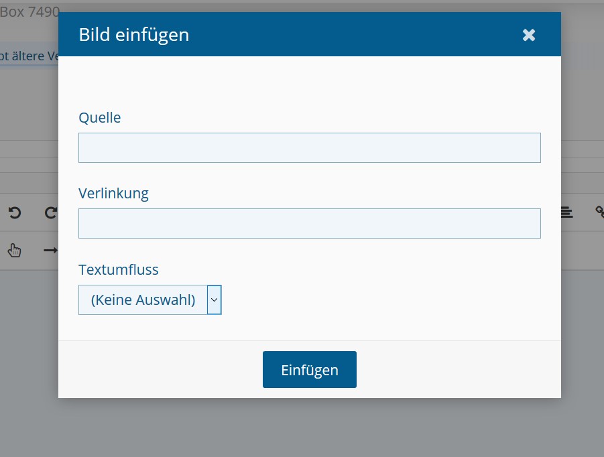Click the Textumfluss label
This screenshot has height=457, width=604.
(x=119, y=269)
